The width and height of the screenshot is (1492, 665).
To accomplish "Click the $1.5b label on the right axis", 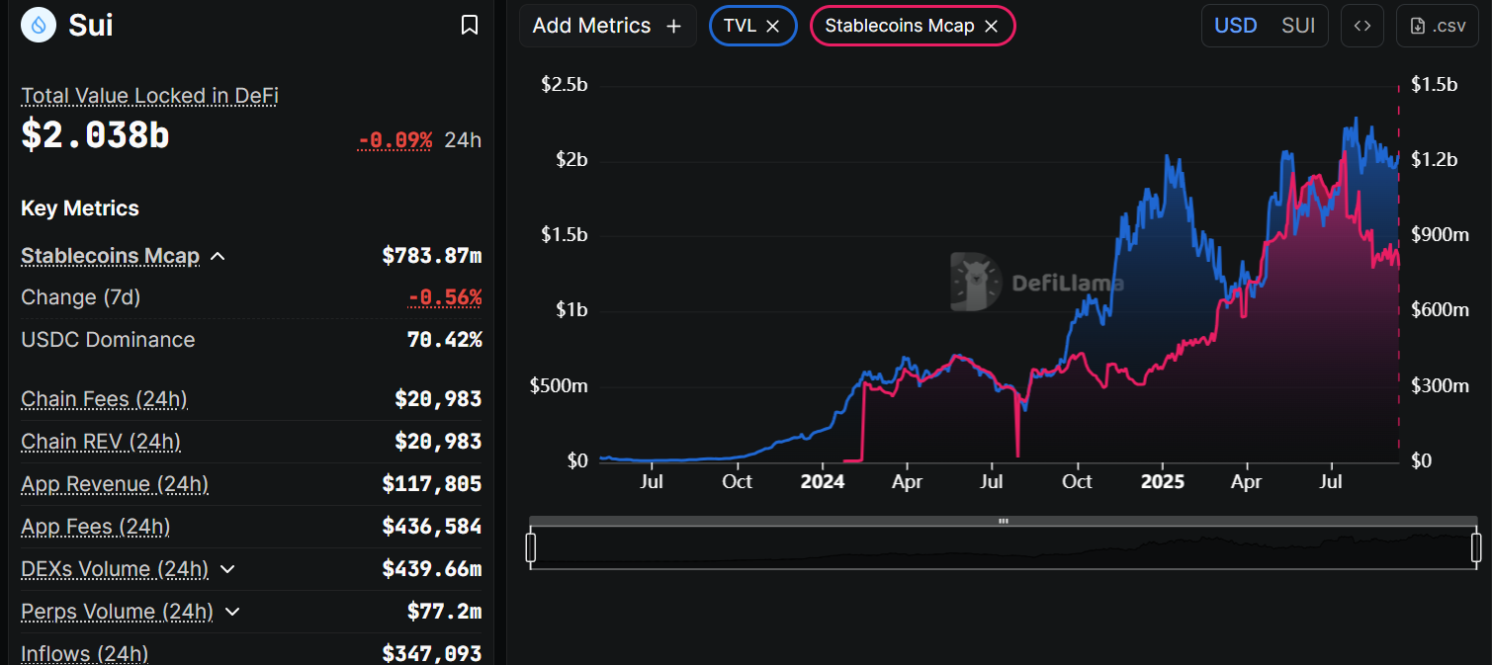I will click(1435, 85).
